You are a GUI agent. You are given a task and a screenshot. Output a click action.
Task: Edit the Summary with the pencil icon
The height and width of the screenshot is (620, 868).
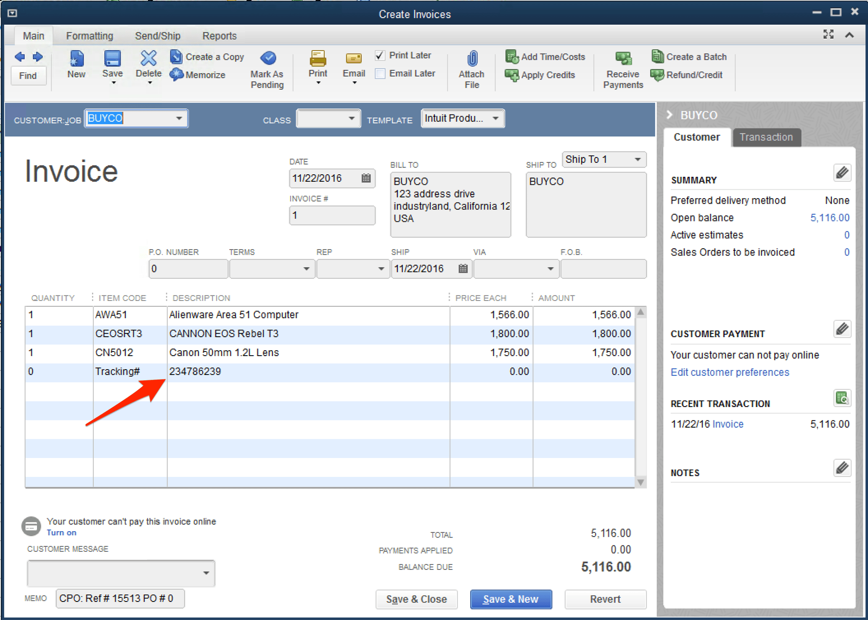[842, 173]
